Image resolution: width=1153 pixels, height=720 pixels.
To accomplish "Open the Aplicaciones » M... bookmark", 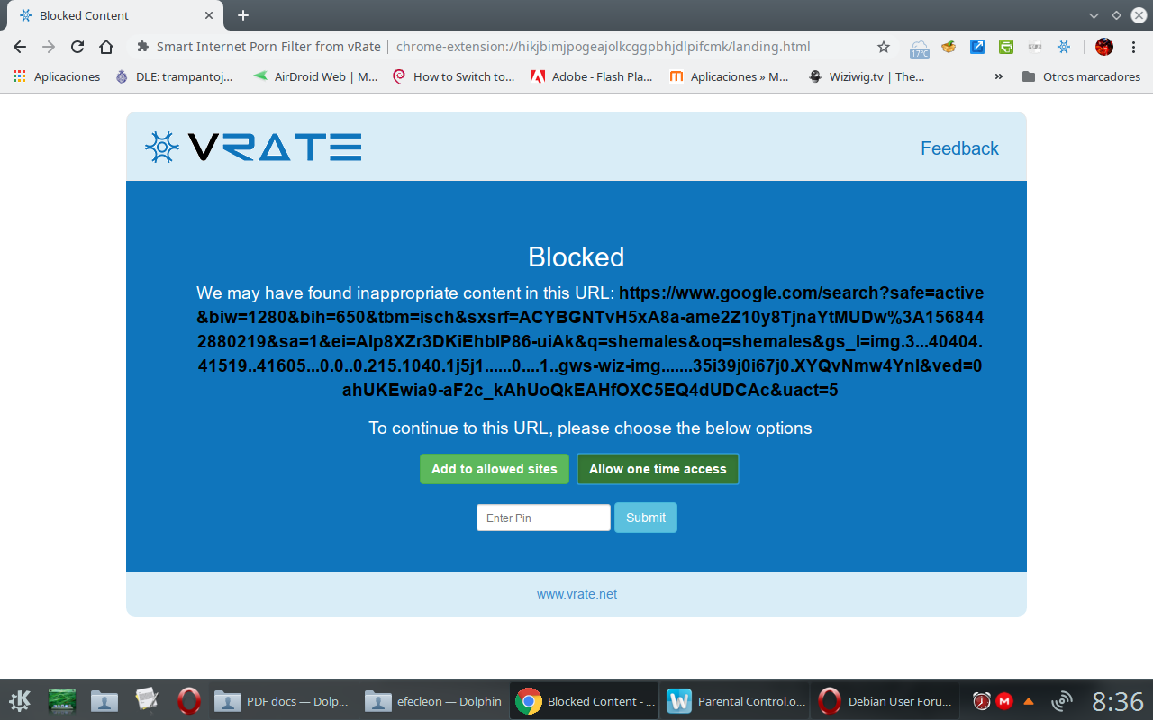I will coord(730,76).
